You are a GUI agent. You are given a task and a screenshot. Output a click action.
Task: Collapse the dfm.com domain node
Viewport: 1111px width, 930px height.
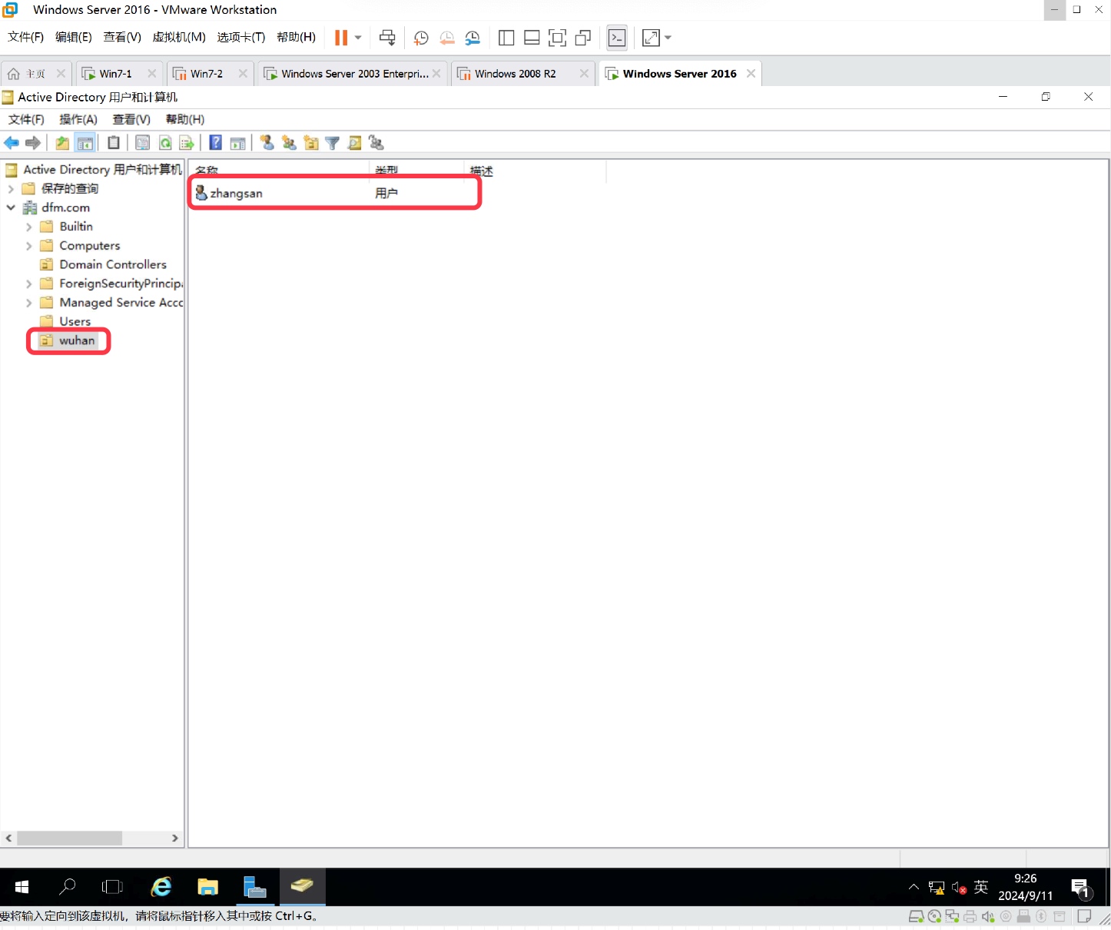pos(11,208)
